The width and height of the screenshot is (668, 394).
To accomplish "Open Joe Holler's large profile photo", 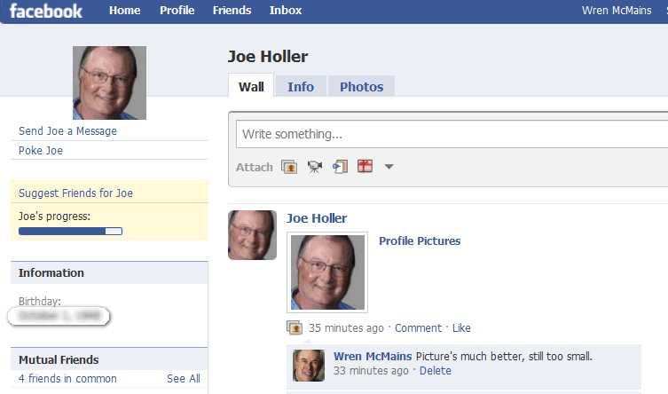I will (x=109, y=83).
